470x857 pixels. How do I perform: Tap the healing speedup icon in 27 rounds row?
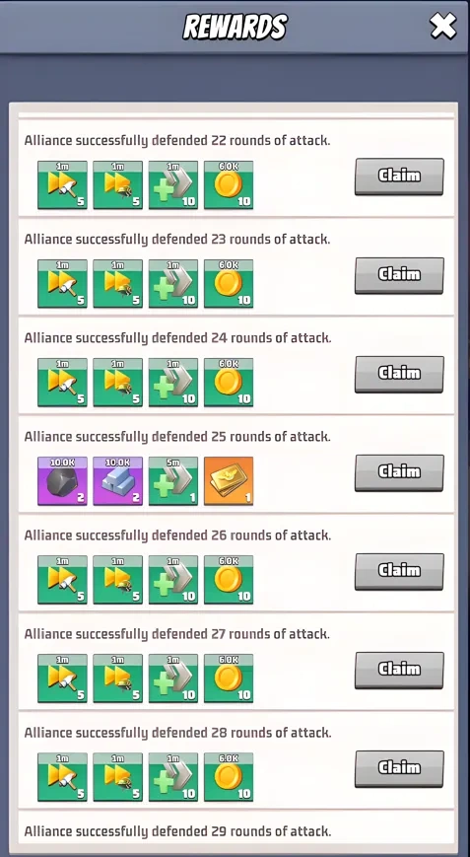(173, 678)
